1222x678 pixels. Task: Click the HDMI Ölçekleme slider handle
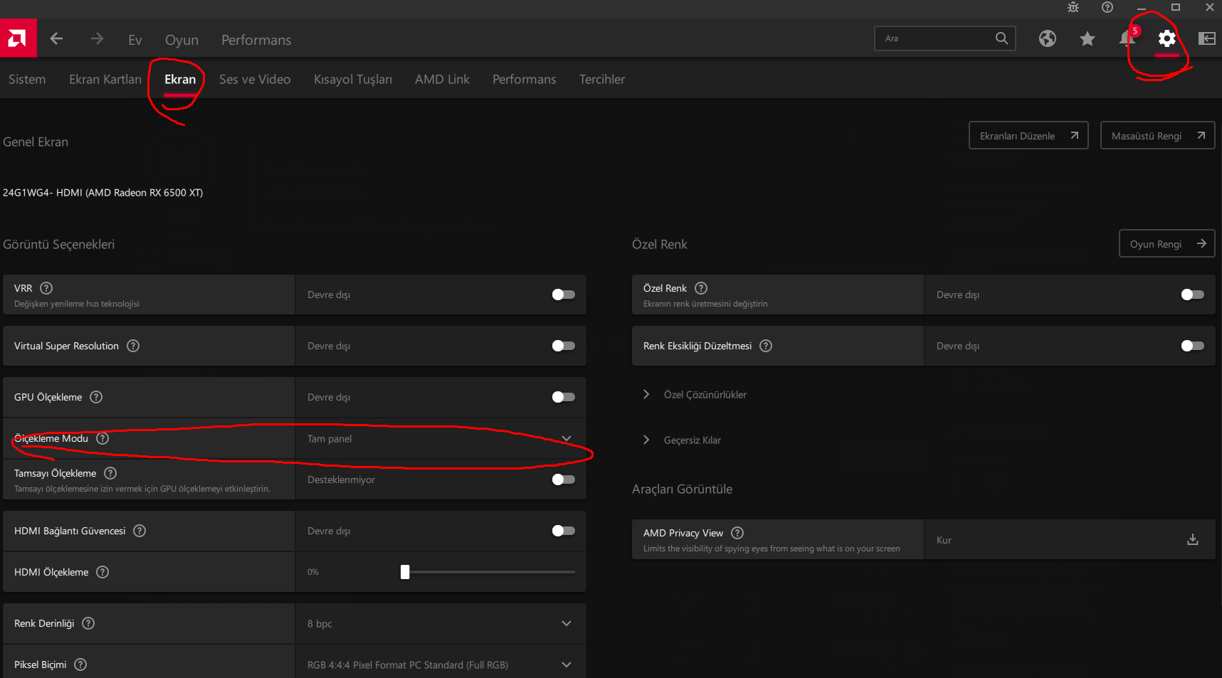point(405,572)
